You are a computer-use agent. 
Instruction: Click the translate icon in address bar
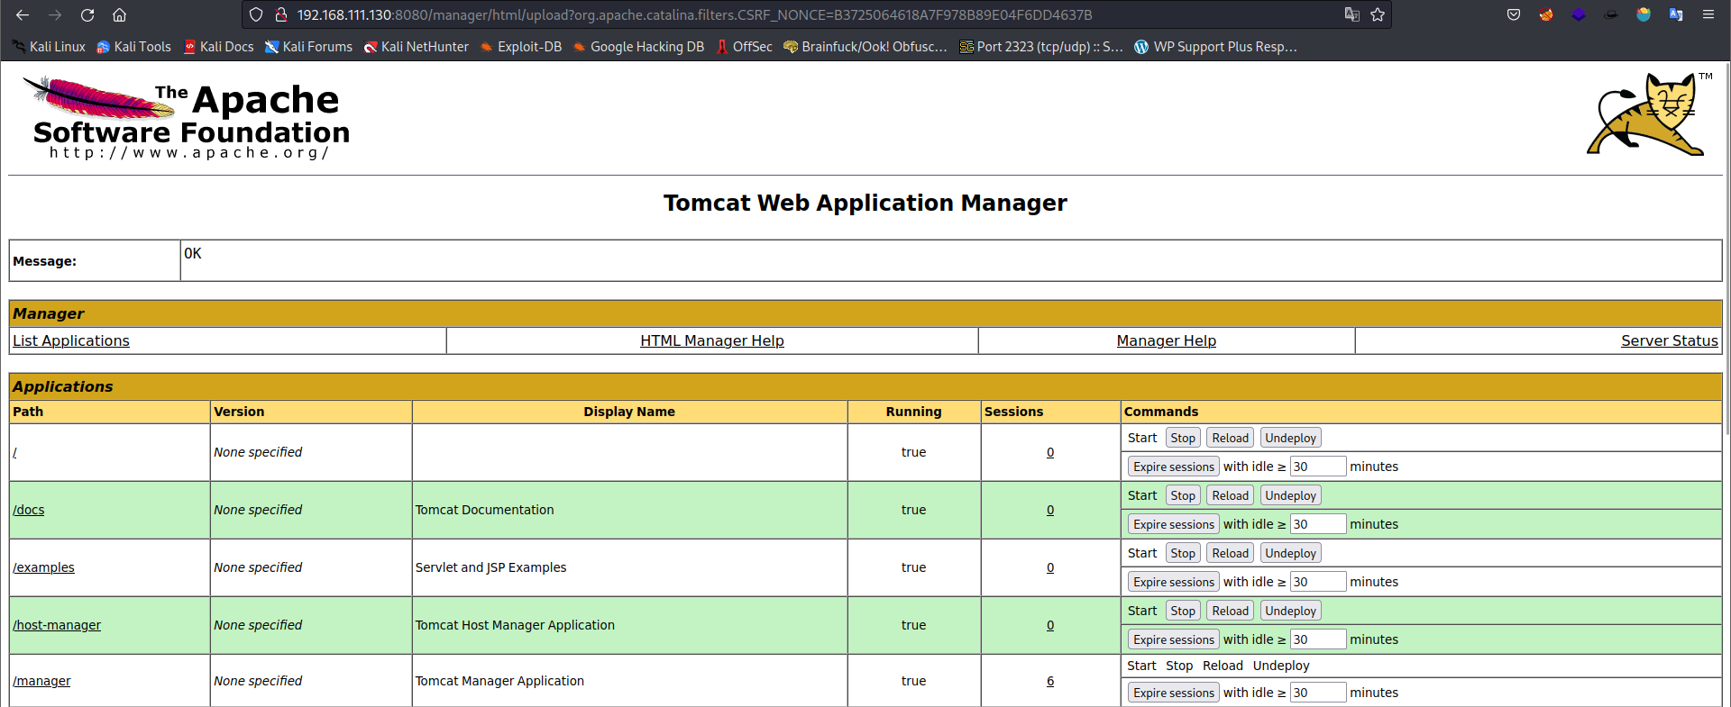click(1351, 14)
